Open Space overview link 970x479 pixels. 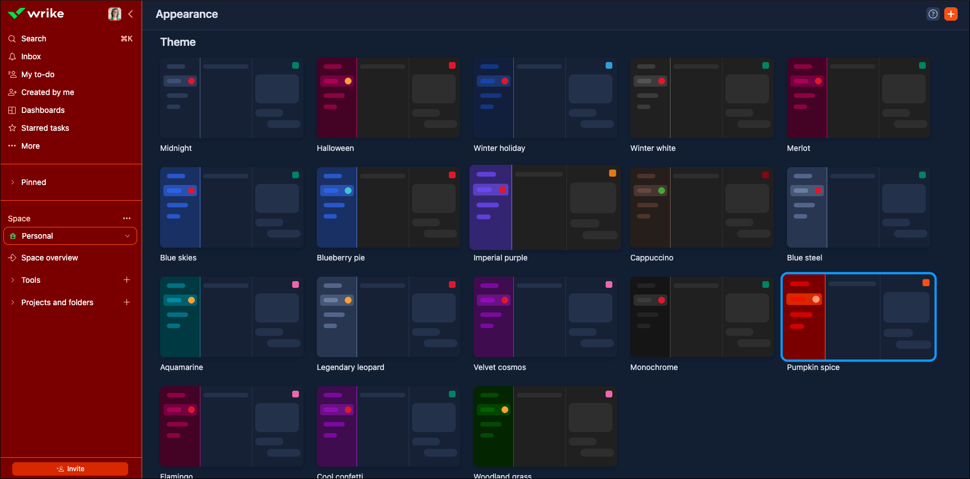[x=49, y=258]
